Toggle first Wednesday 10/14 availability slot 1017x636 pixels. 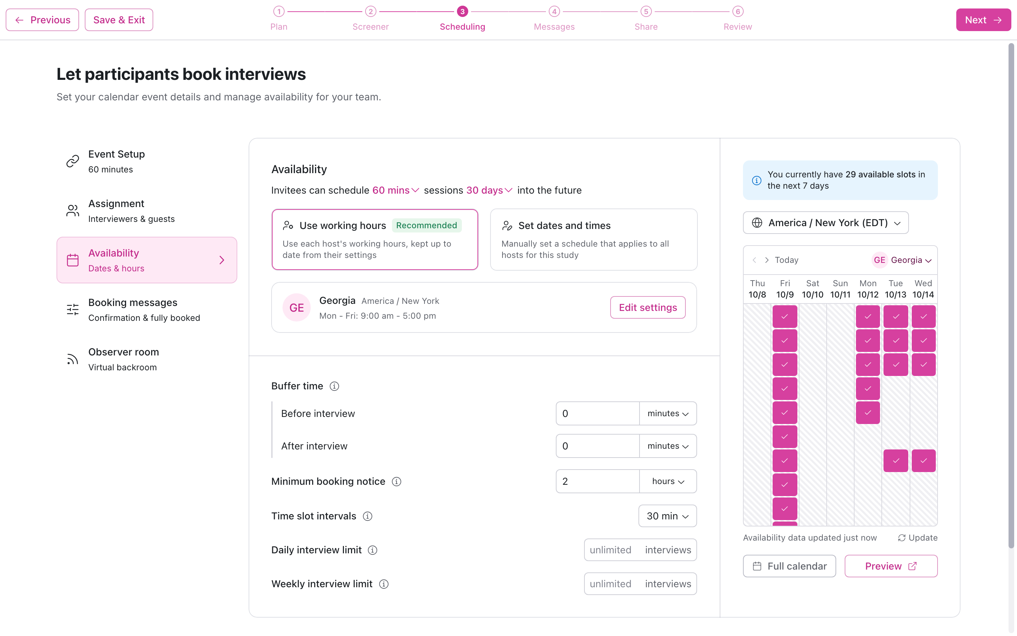tap(923, 317)
